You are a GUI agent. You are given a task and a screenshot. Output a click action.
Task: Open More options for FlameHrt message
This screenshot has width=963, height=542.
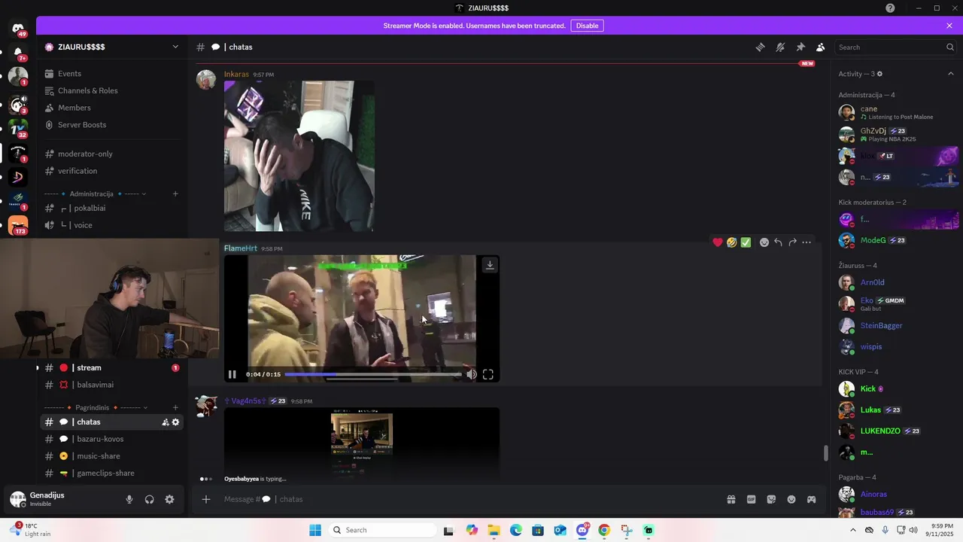pos(807,242)
